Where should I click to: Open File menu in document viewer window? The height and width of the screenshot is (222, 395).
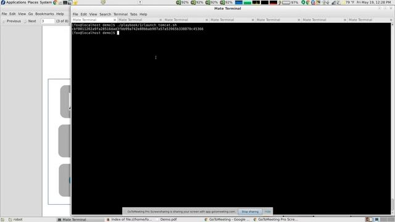coord(4,14)
